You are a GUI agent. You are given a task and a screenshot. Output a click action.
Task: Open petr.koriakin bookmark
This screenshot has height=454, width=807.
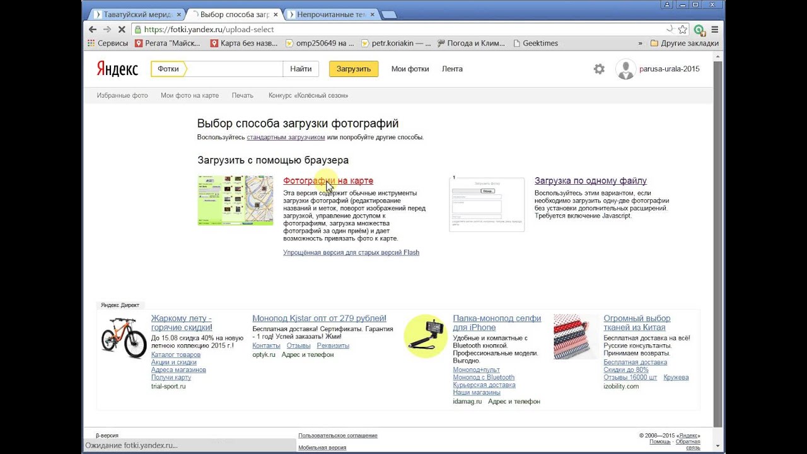click(397, 44)
